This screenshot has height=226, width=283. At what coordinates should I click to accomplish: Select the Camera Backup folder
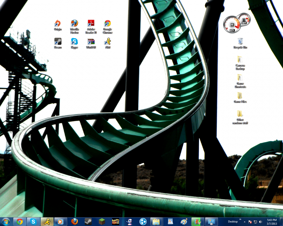[x=240, y=60]
